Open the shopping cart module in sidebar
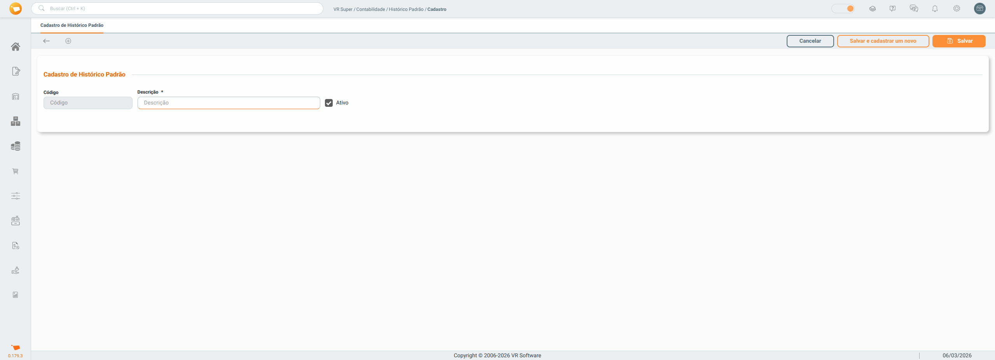The width and height of the screenshot is (995, 360). pyautogui.click(x=16, y=171)
